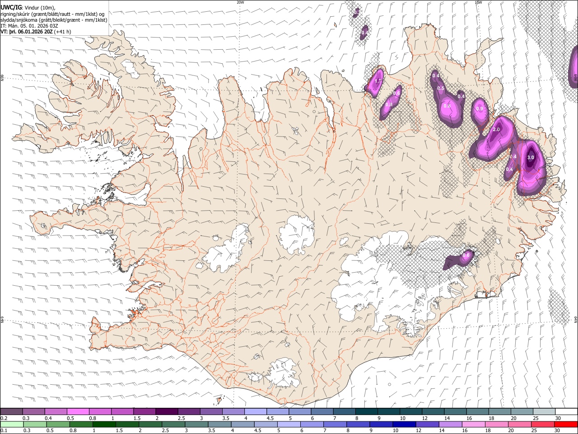Click the '0.1' label on rain scale
This screenshot has width=578, height=434.
[4, 430]
